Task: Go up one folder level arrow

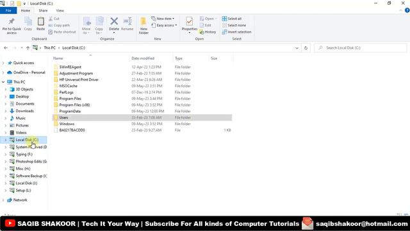Action: (x=28, y=48)
